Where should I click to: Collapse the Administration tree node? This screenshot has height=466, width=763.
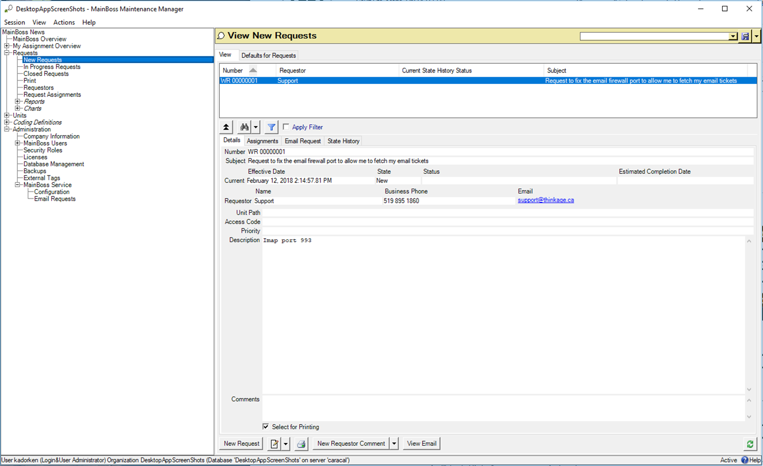[7, 129]
